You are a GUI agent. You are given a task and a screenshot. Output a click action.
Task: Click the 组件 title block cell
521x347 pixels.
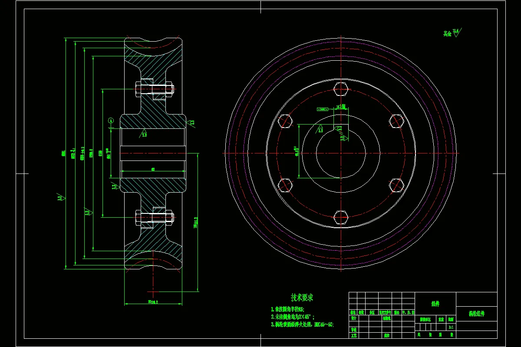tap(435, 304)
